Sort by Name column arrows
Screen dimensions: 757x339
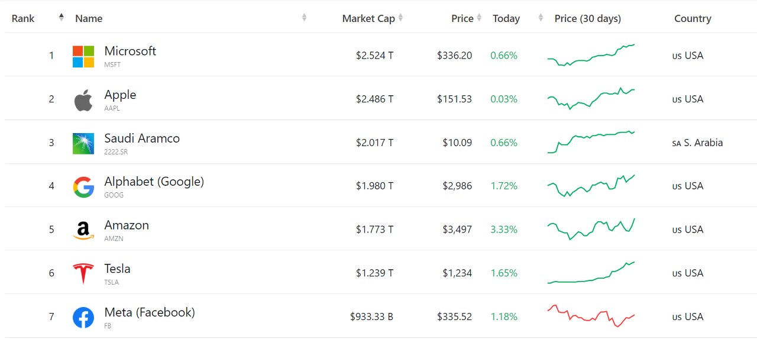click(304, 18)
